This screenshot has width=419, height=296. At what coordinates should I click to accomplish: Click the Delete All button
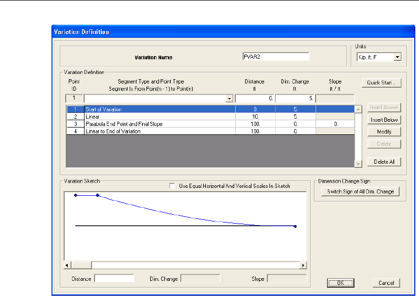coord(384,162)
